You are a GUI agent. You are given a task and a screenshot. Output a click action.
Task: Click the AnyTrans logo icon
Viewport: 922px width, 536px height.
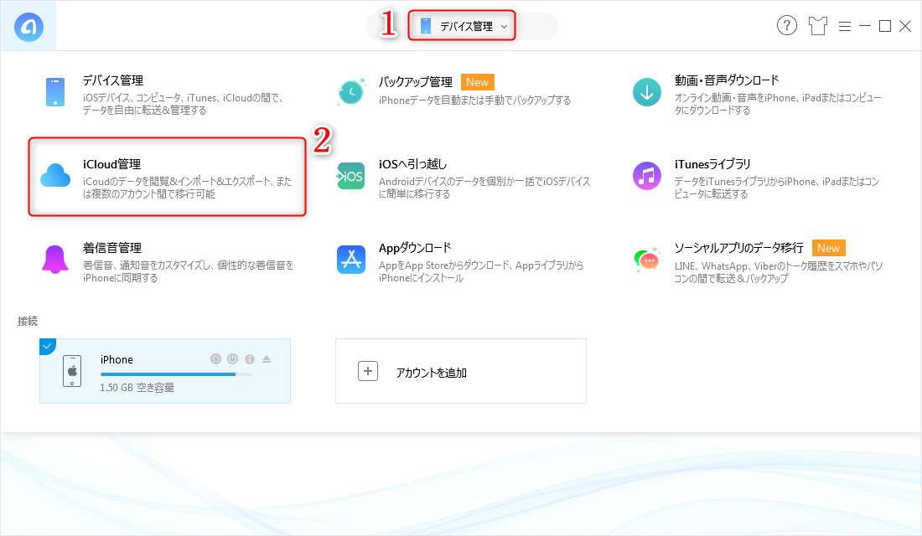click(x=28, y=27)
